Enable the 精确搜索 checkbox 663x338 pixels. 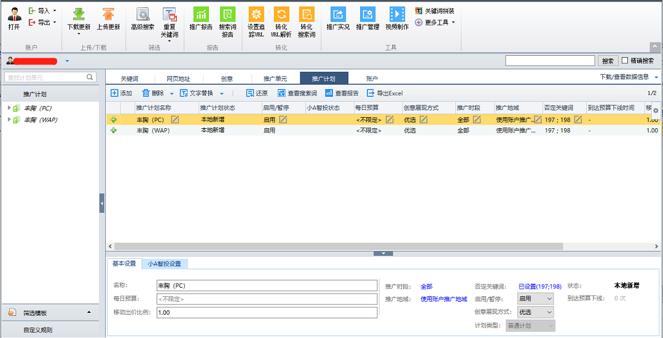coord(625,61)
